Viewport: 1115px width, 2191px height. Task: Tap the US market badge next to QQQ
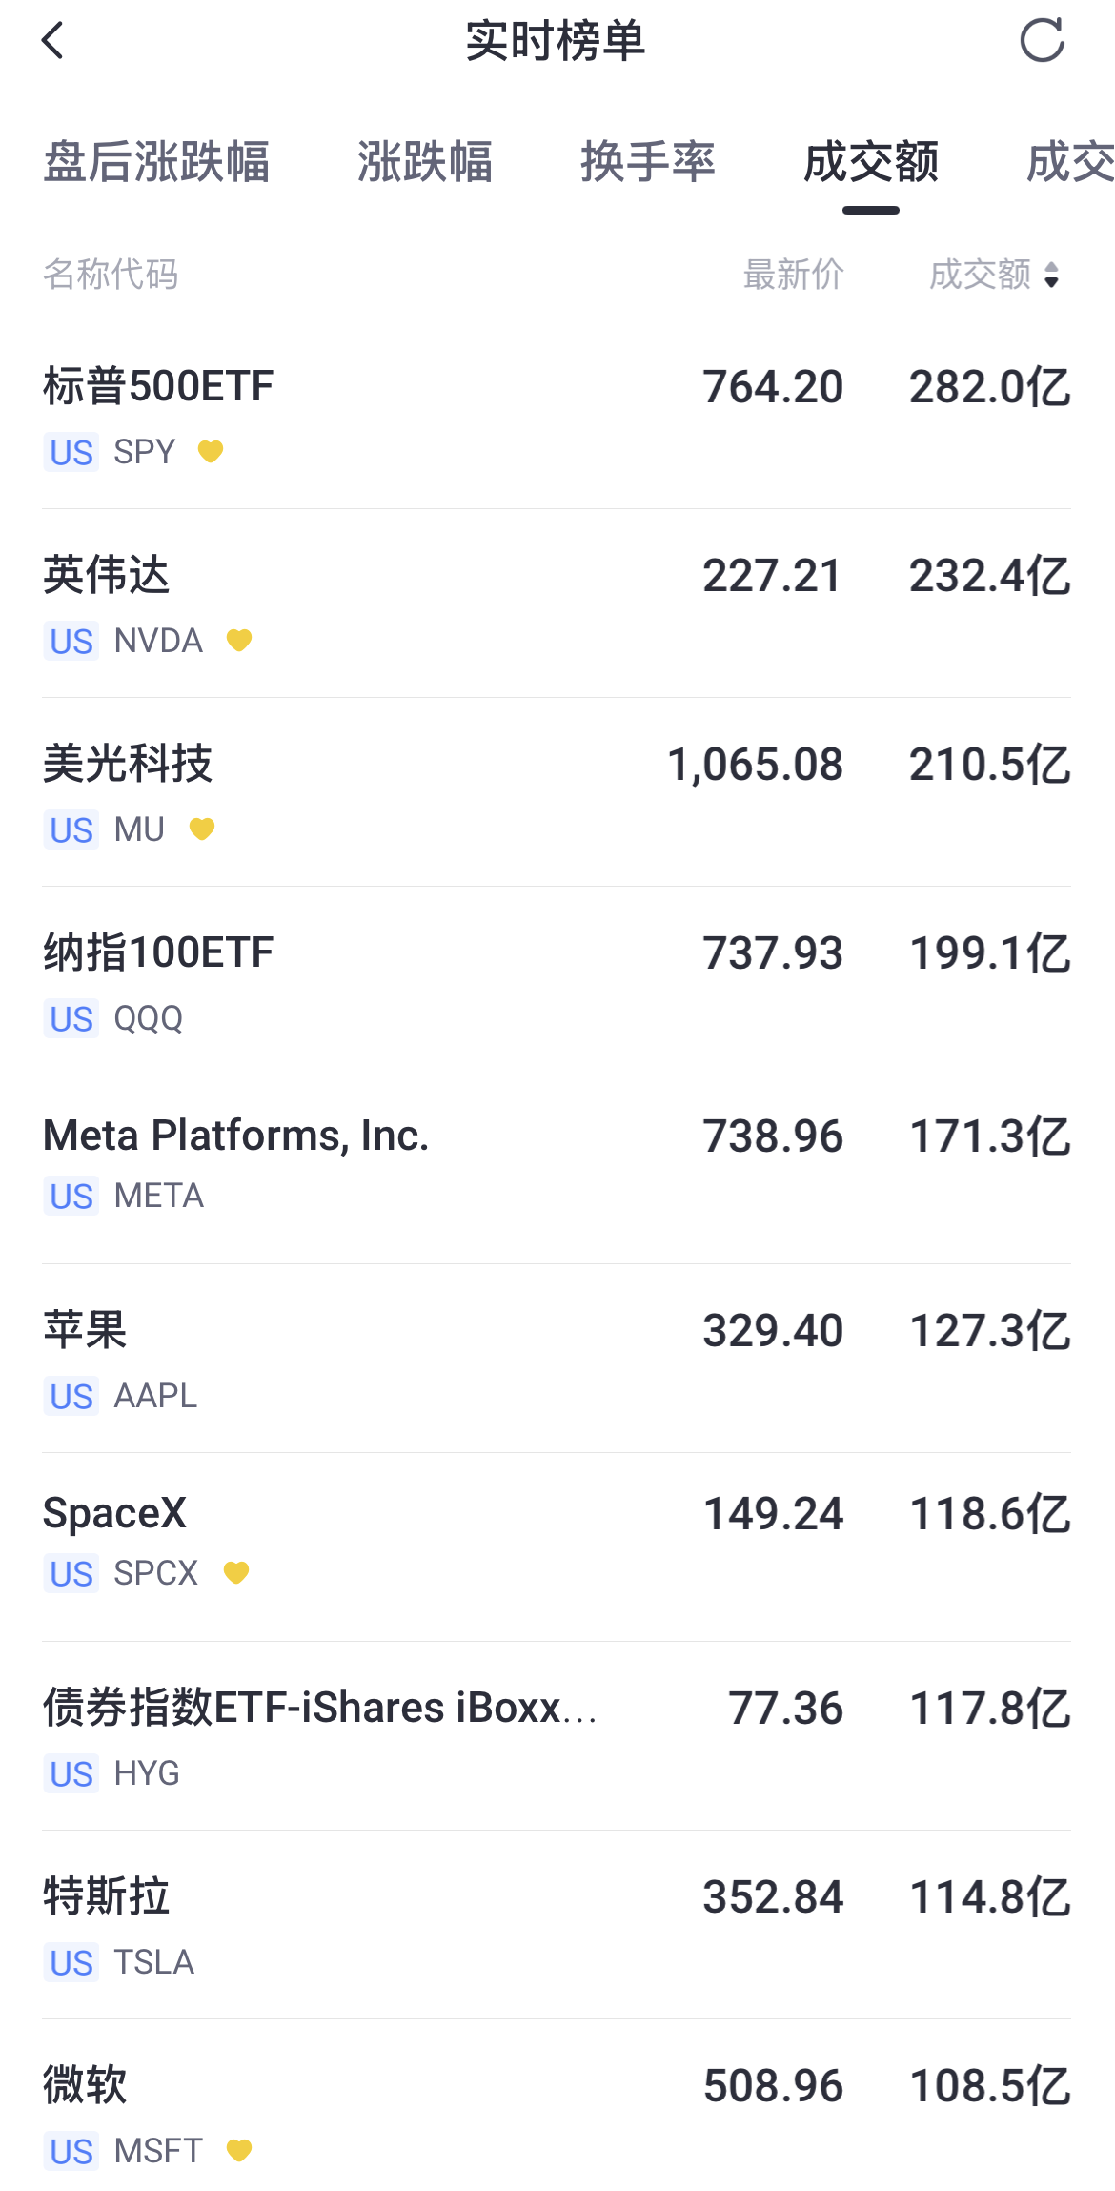71,1018
